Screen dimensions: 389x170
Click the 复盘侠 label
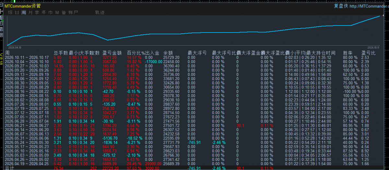tap(341, 6)
